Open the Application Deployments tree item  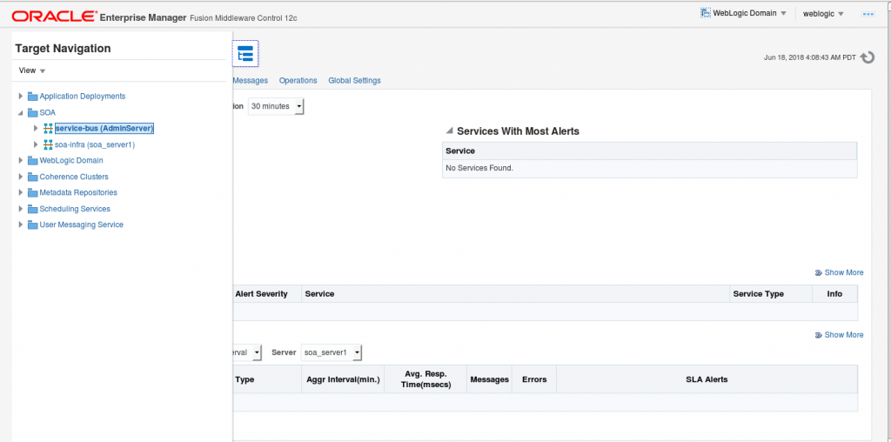point(83,97)
